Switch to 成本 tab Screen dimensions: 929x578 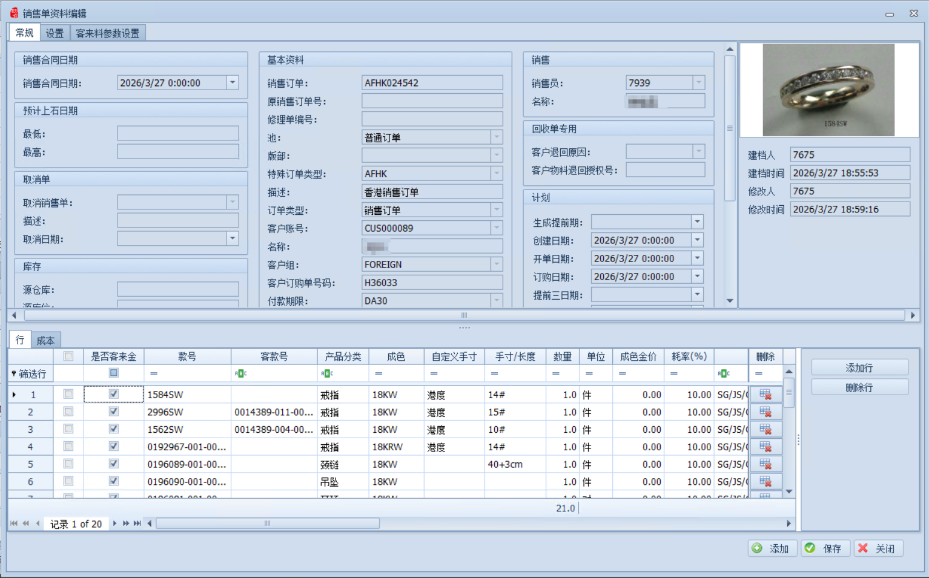45,340
